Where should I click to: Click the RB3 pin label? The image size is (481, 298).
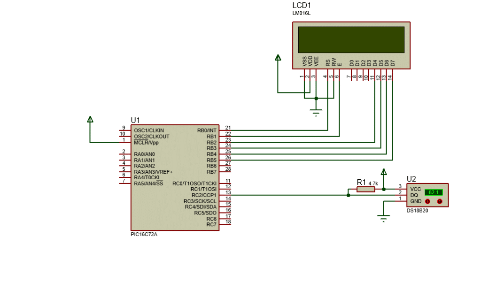point(211,148)
